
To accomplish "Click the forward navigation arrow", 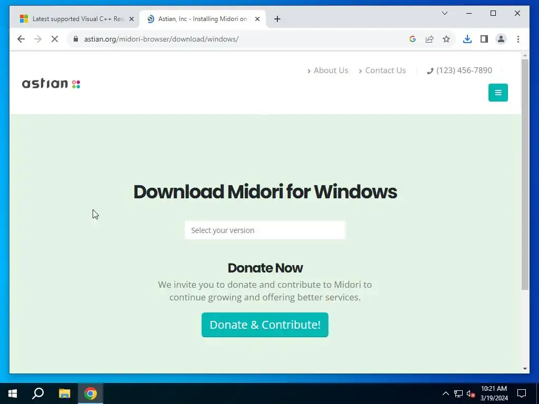I will point(38,39).
